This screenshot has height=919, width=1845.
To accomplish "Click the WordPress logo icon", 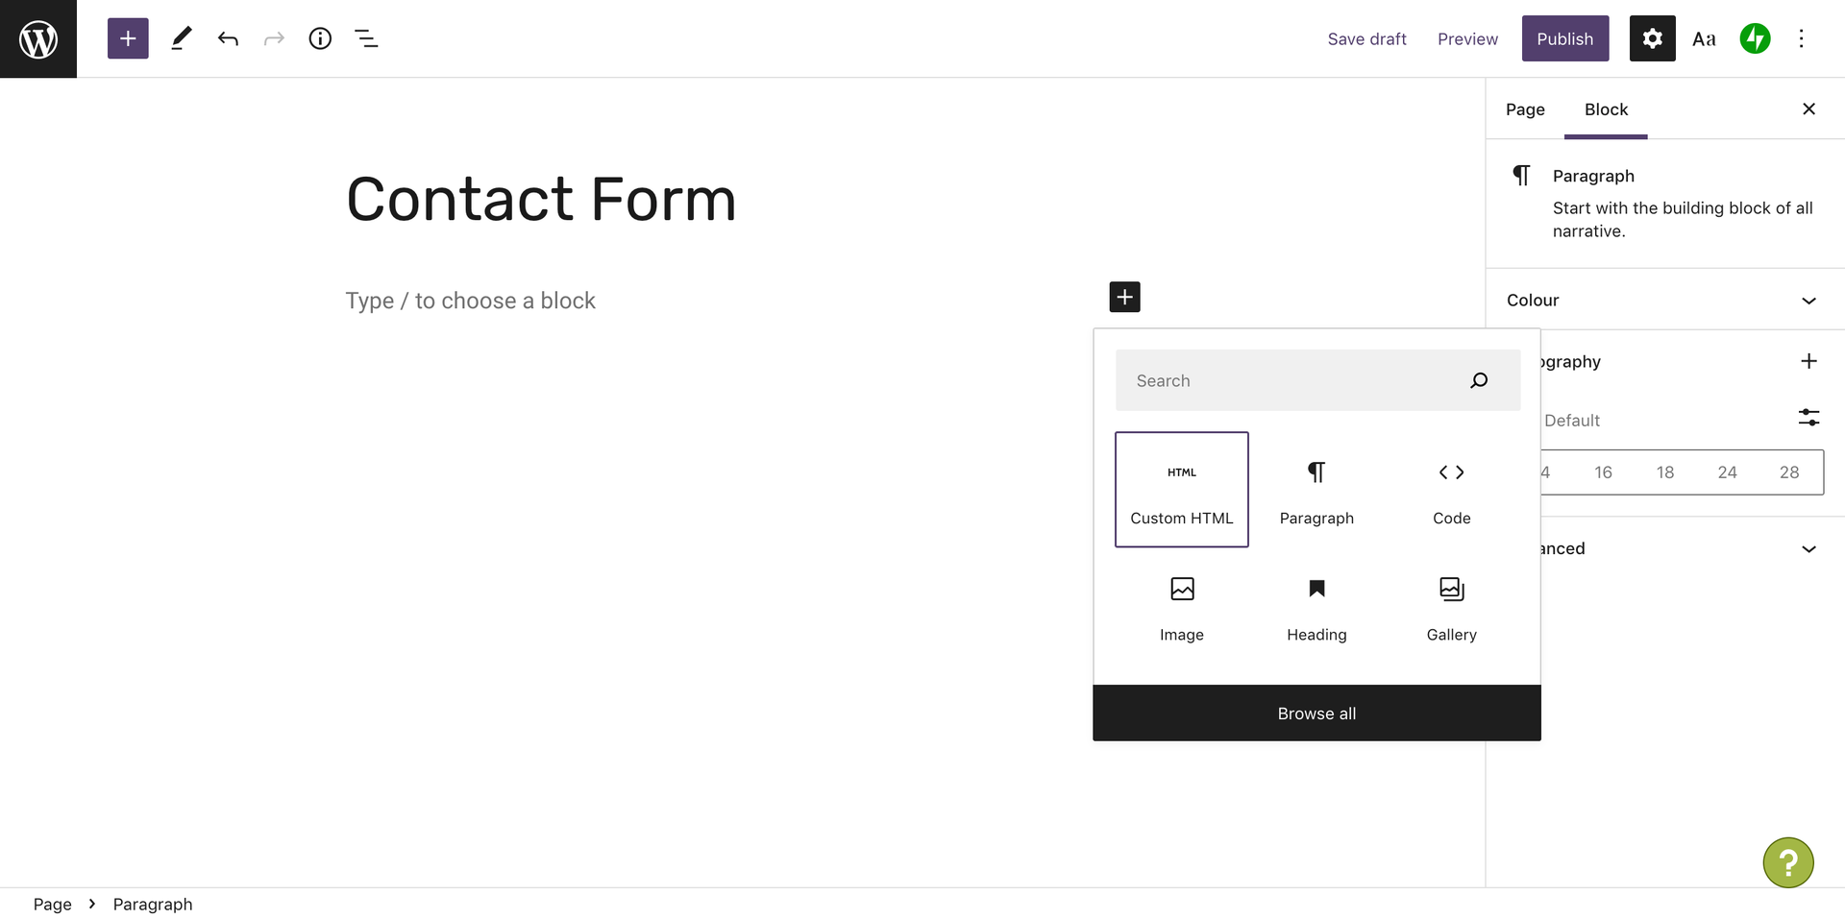I will tap(38, 38).
